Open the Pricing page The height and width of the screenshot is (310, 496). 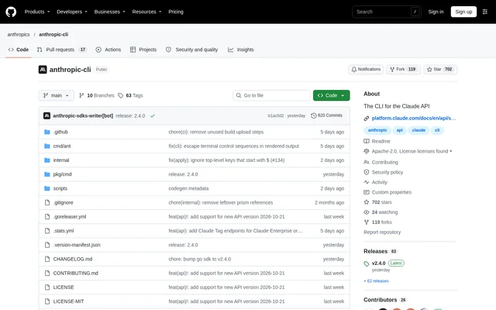coord(176,12)
